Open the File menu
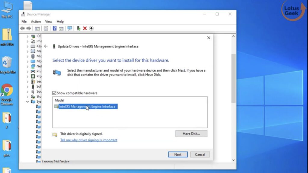This screenshot has width=308, height=173. pos(24,21)
